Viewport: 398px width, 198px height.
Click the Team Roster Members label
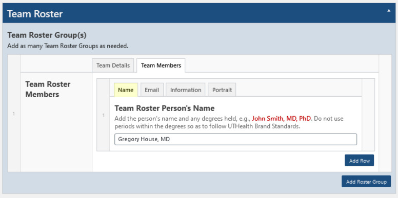(x=48, y=89)
